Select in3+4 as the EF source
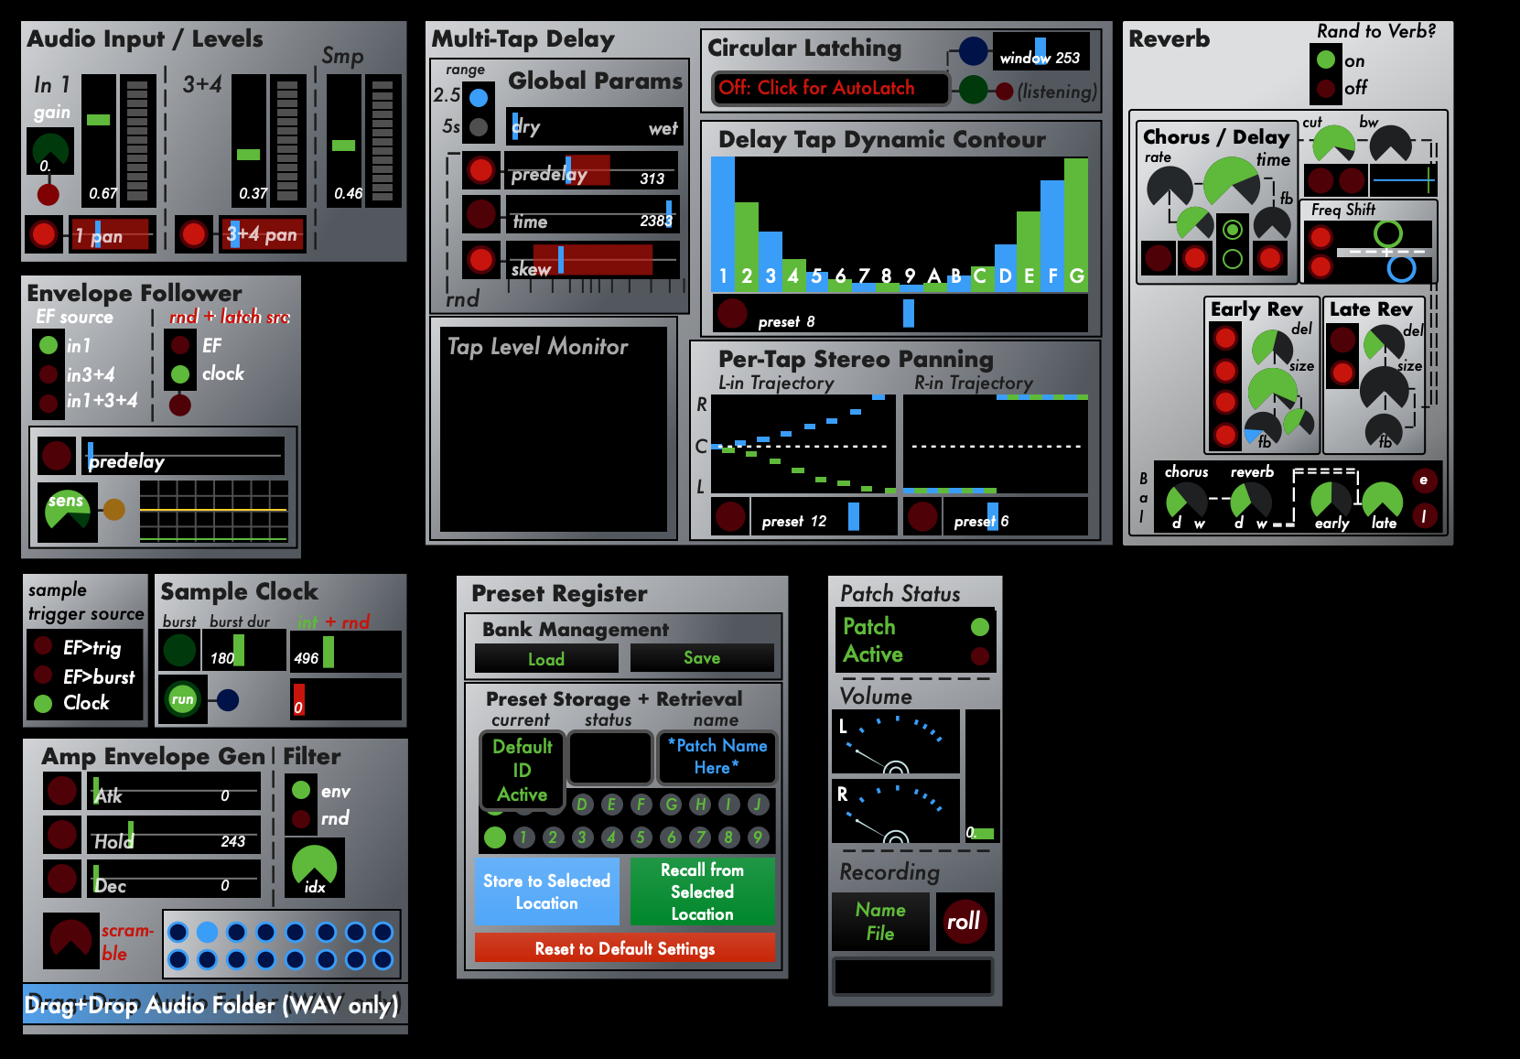The width and height of the screenshot is (1520, 1059). coord(48,374)
